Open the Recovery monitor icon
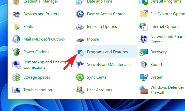 pos(144,52)
